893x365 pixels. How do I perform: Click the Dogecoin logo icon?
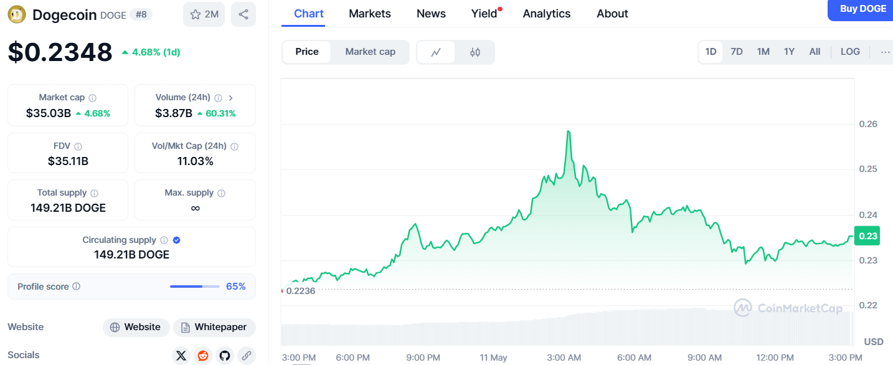[x=16, y=14]
